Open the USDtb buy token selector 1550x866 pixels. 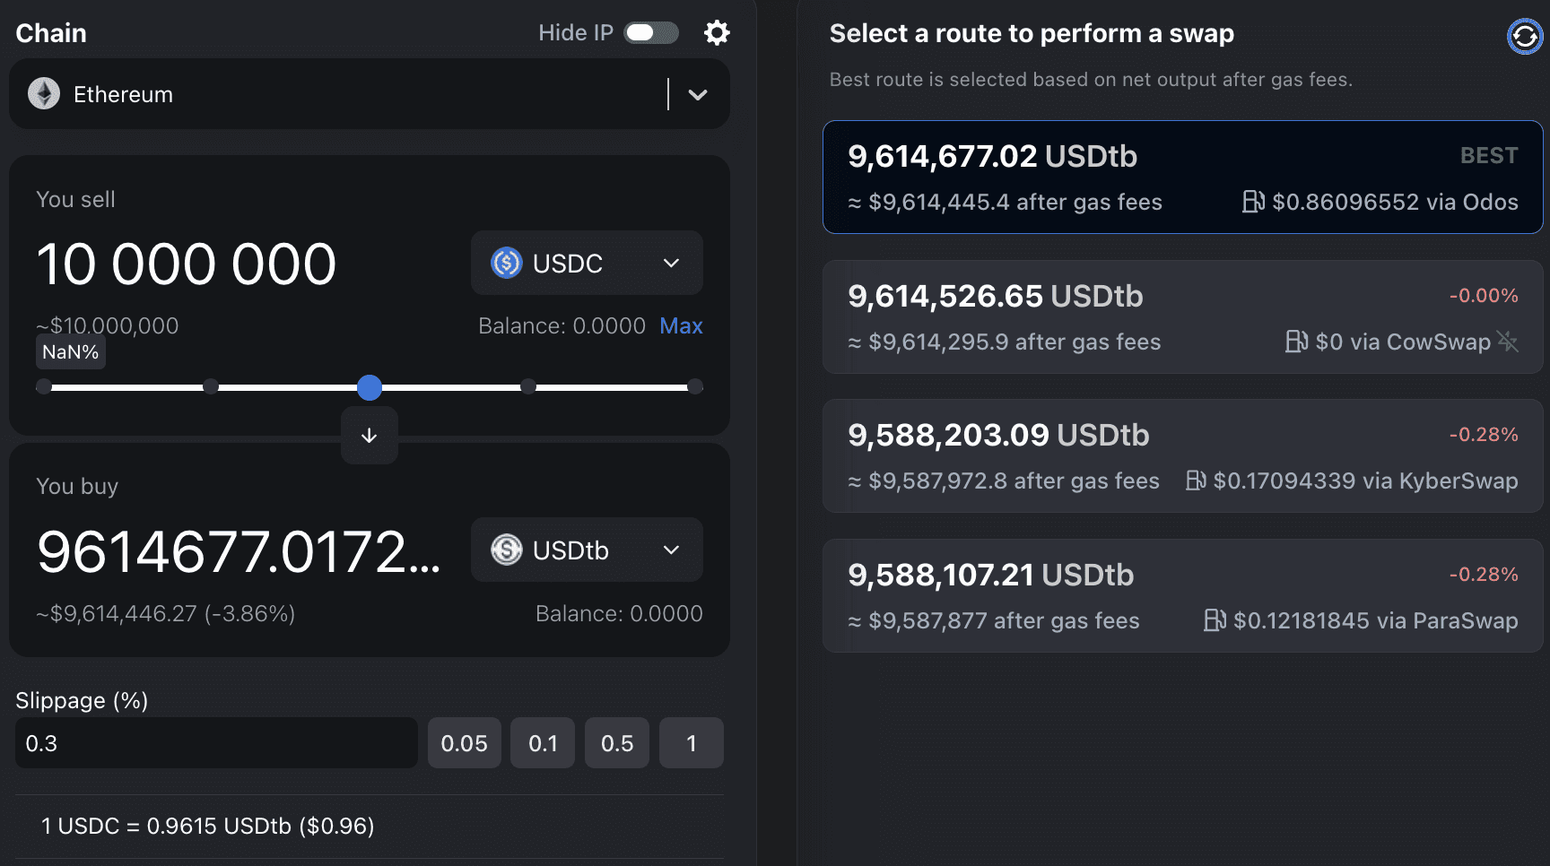[586, 550]
